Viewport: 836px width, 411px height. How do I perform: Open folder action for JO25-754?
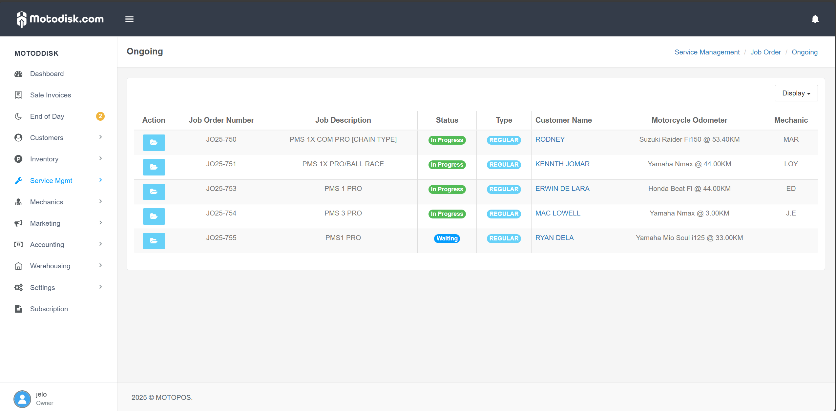click(154, 216)
